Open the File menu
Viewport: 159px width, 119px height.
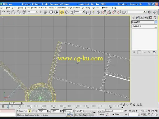coord(2,8)
